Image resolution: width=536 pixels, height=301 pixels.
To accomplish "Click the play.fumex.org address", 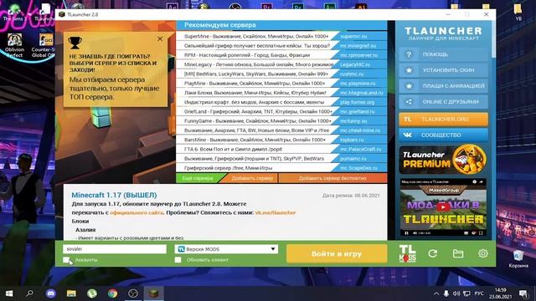I will 357,102.
